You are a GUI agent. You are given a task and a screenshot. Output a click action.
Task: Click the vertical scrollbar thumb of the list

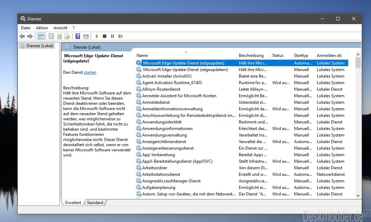[x=358, y=63]
